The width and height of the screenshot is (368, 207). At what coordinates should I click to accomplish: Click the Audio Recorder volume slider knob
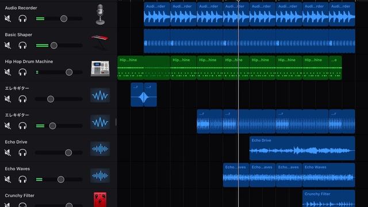click(64, 18)
